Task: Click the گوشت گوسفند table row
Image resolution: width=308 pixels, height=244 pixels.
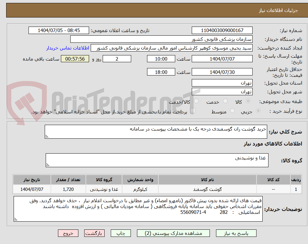Action: tap(157, 189)
